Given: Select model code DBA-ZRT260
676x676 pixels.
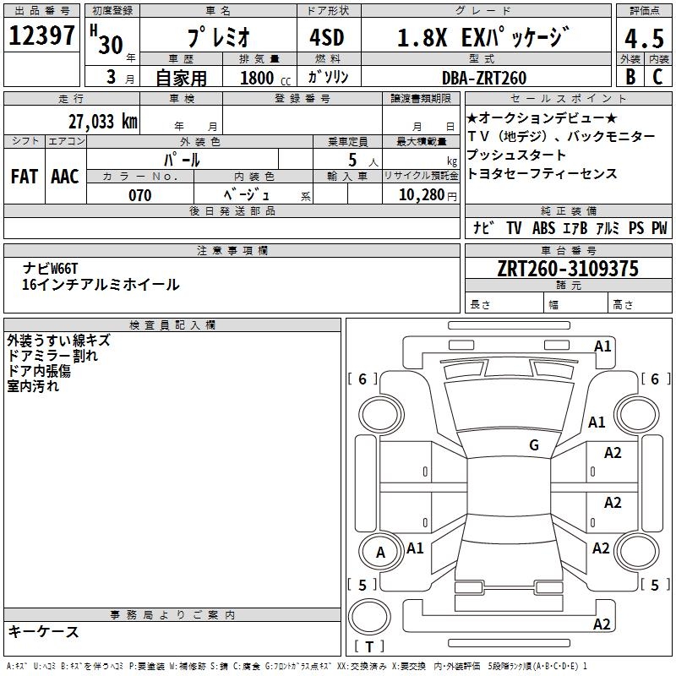Looking at the screenshot, I should tap(484, 78).
